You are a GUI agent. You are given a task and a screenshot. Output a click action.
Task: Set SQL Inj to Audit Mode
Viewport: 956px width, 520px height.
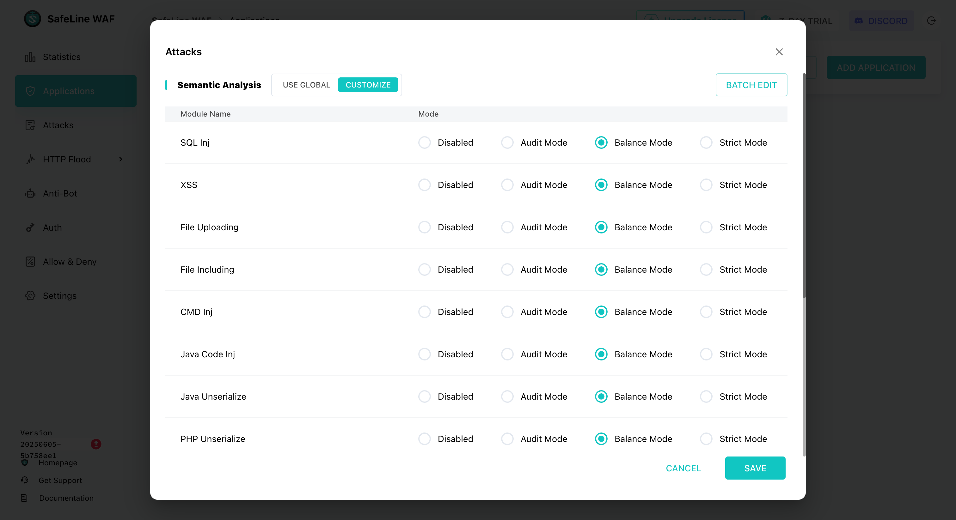(507, 143)
